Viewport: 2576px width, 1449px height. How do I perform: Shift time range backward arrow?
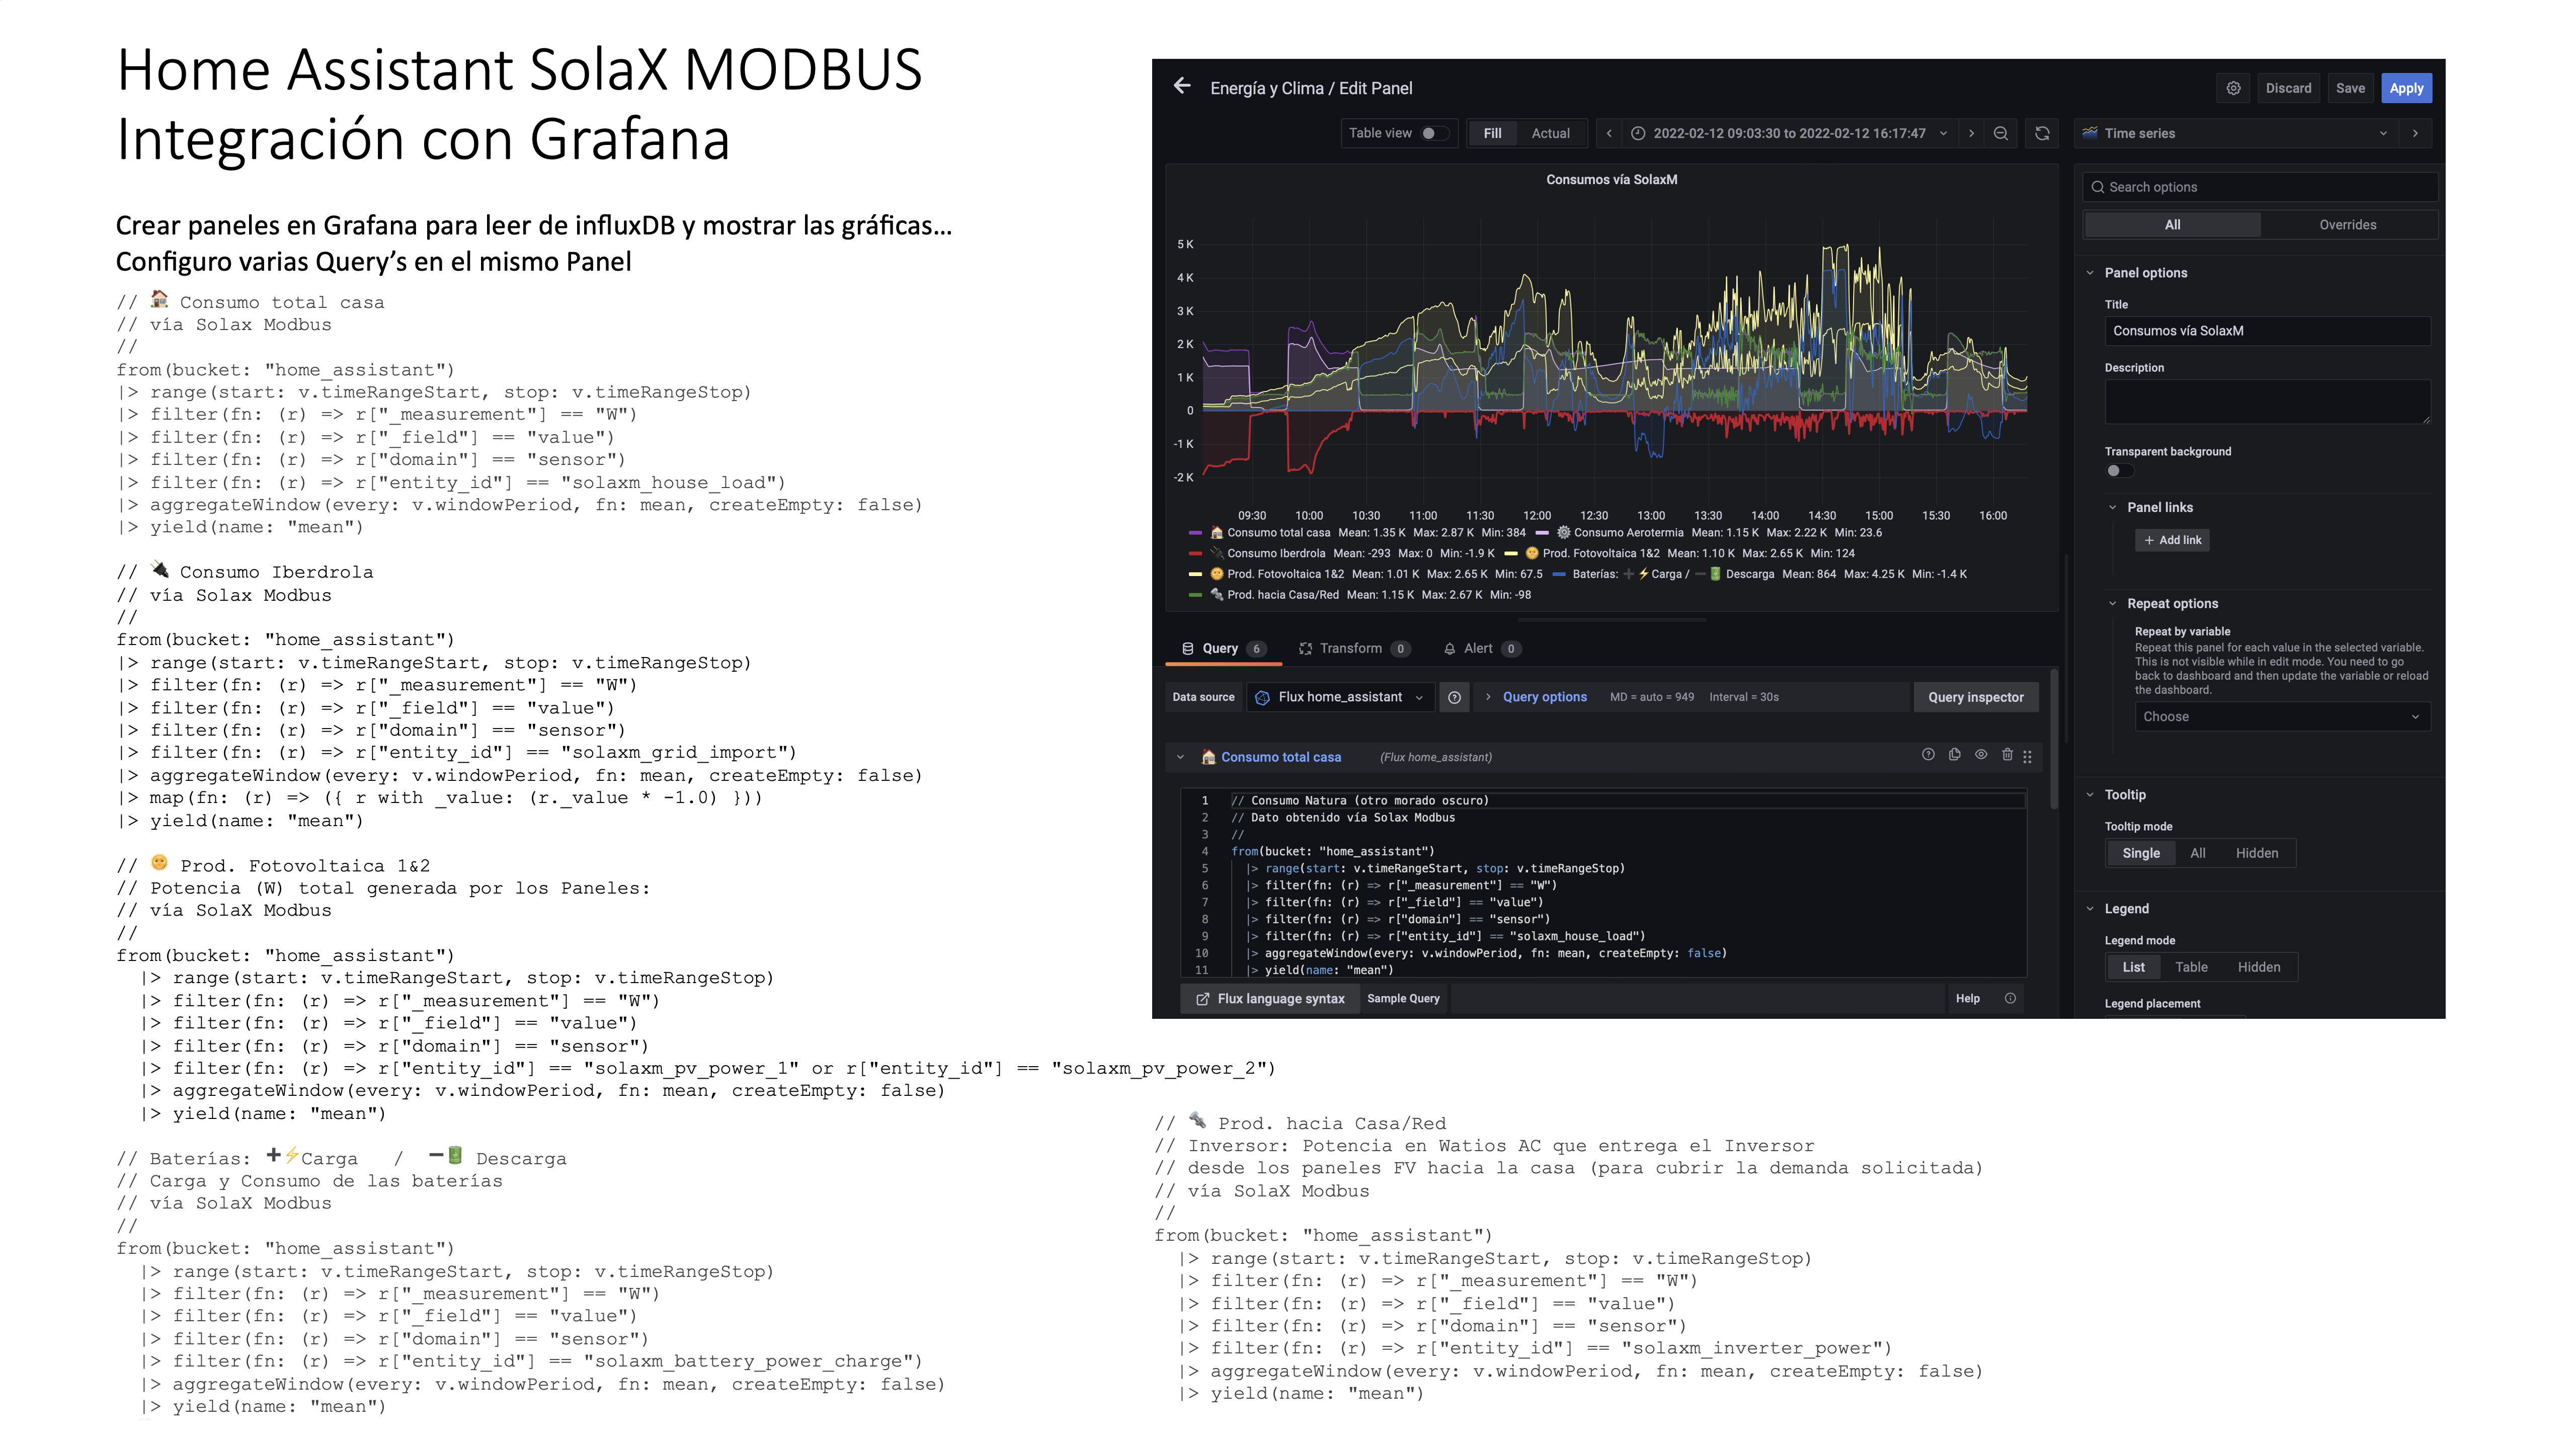[x=1609, y=133]
